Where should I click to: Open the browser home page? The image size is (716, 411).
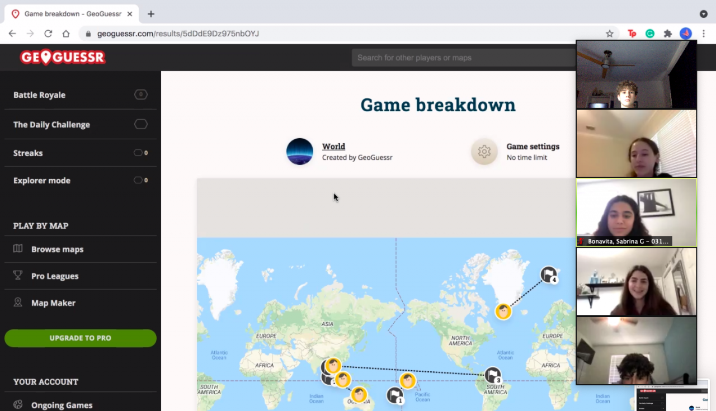pyautogui.click(x=66, y=34)
